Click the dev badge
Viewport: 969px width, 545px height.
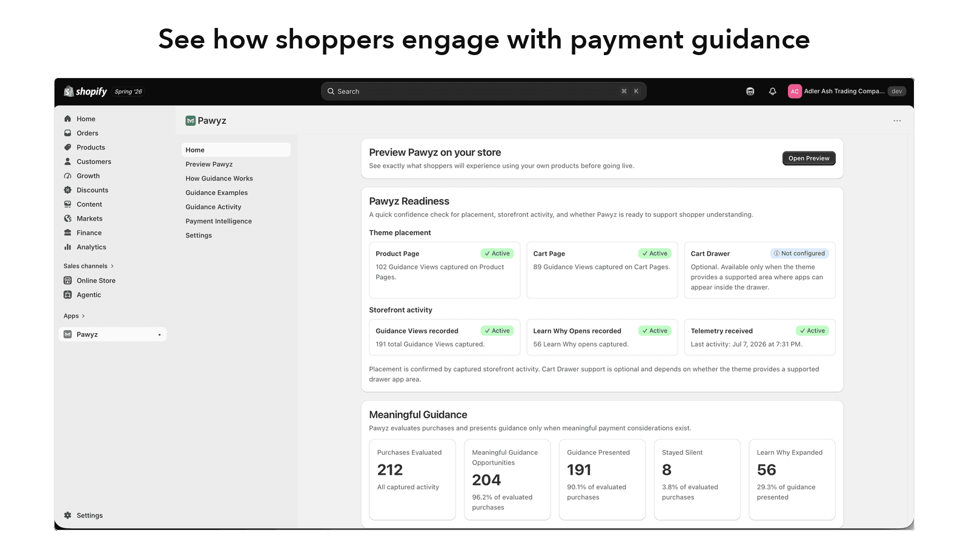(897, 91)
